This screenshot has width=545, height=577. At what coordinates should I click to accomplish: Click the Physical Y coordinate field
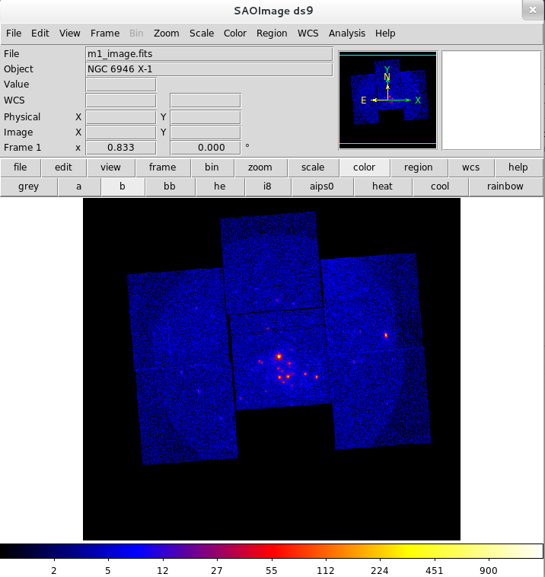[206, 117]
